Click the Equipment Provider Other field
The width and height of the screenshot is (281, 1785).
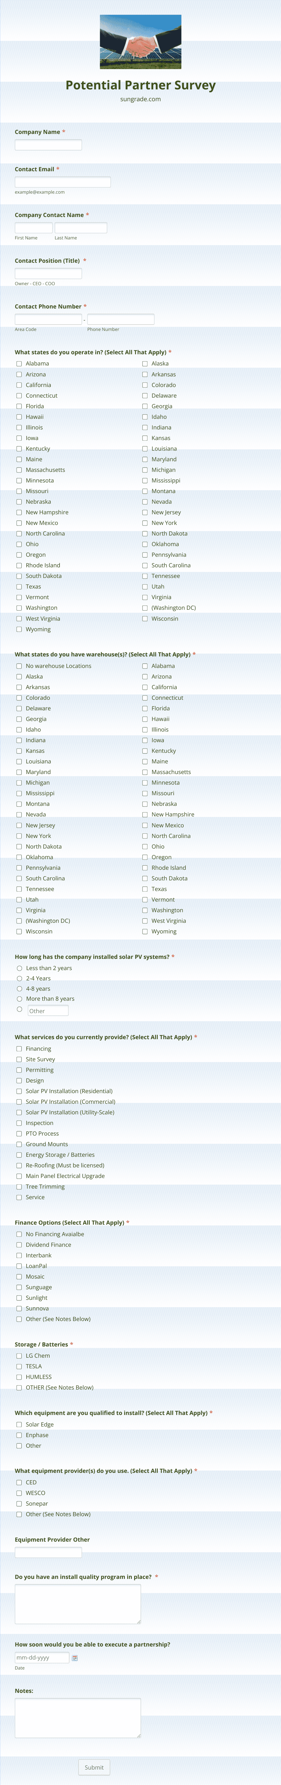point(48,1553)
